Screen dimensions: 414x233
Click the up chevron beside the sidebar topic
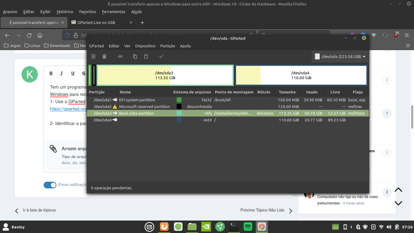click(x=398, y=190)
